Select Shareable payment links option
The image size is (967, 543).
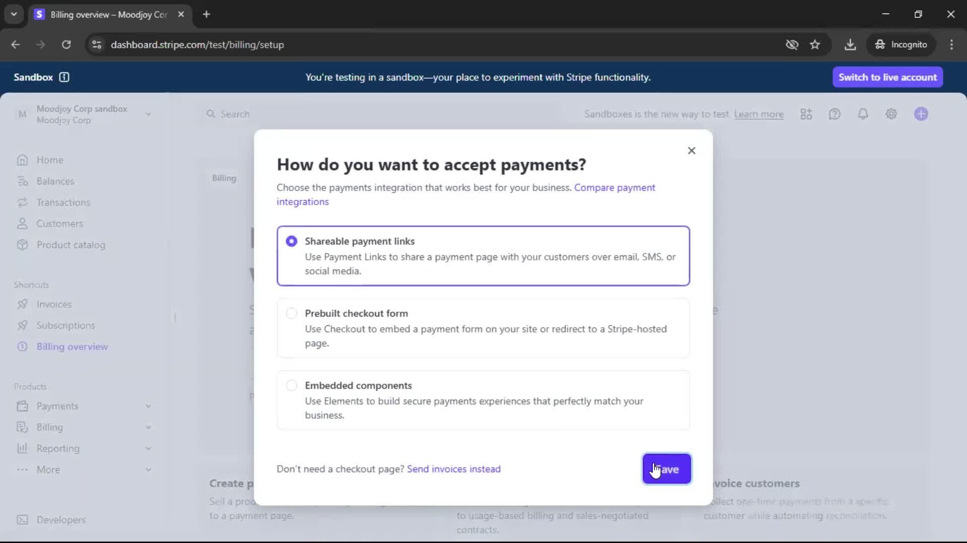(x=292, y=241)
